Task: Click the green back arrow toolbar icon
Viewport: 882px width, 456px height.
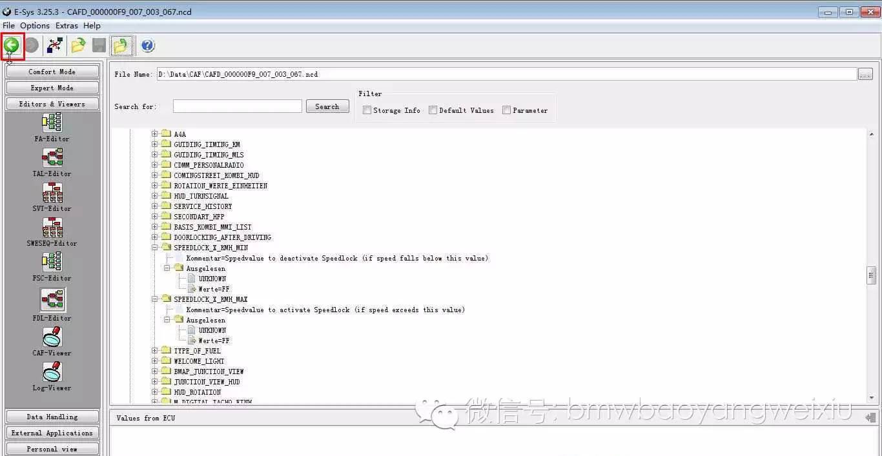Action: tap(12, 45)
